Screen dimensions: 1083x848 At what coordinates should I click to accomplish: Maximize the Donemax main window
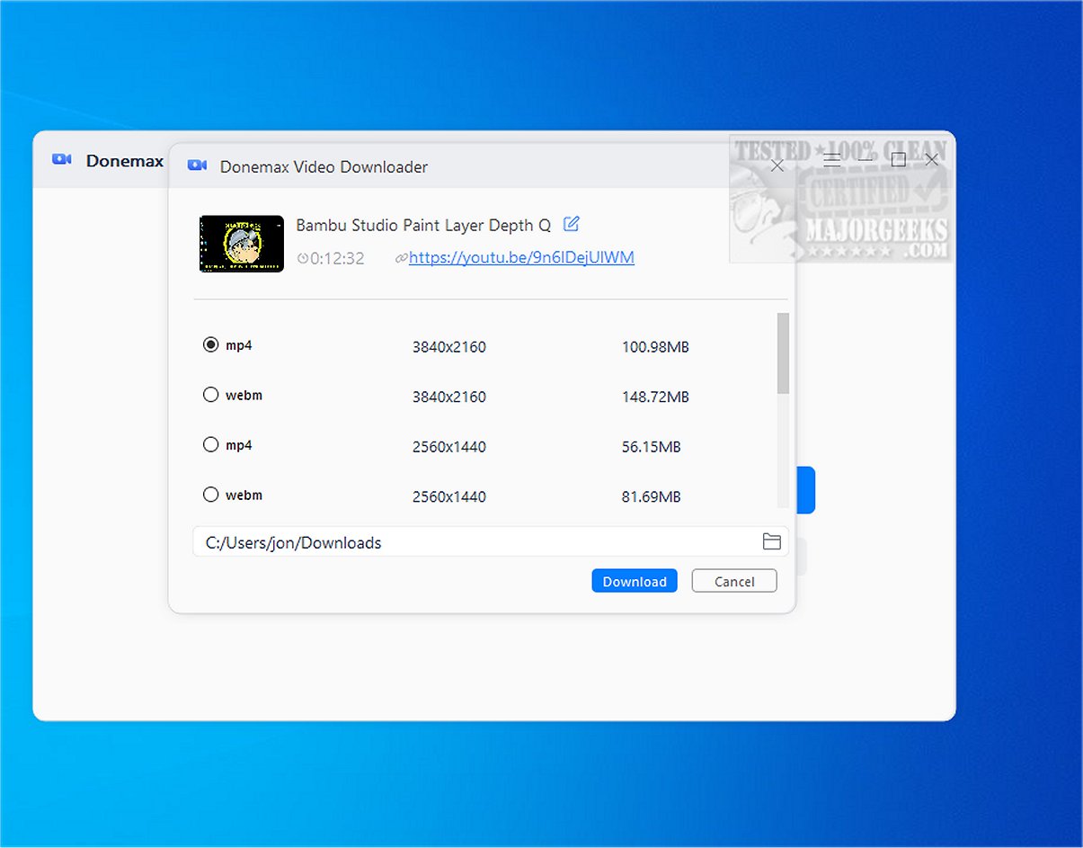tap(898, 160)
